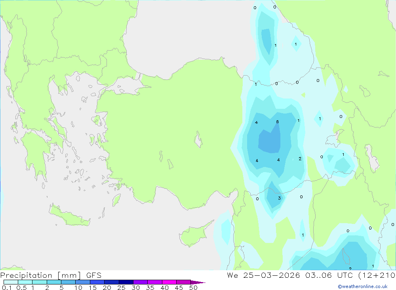Click the "Precipitation" title word
396x290 pixels.
point(26,275)
